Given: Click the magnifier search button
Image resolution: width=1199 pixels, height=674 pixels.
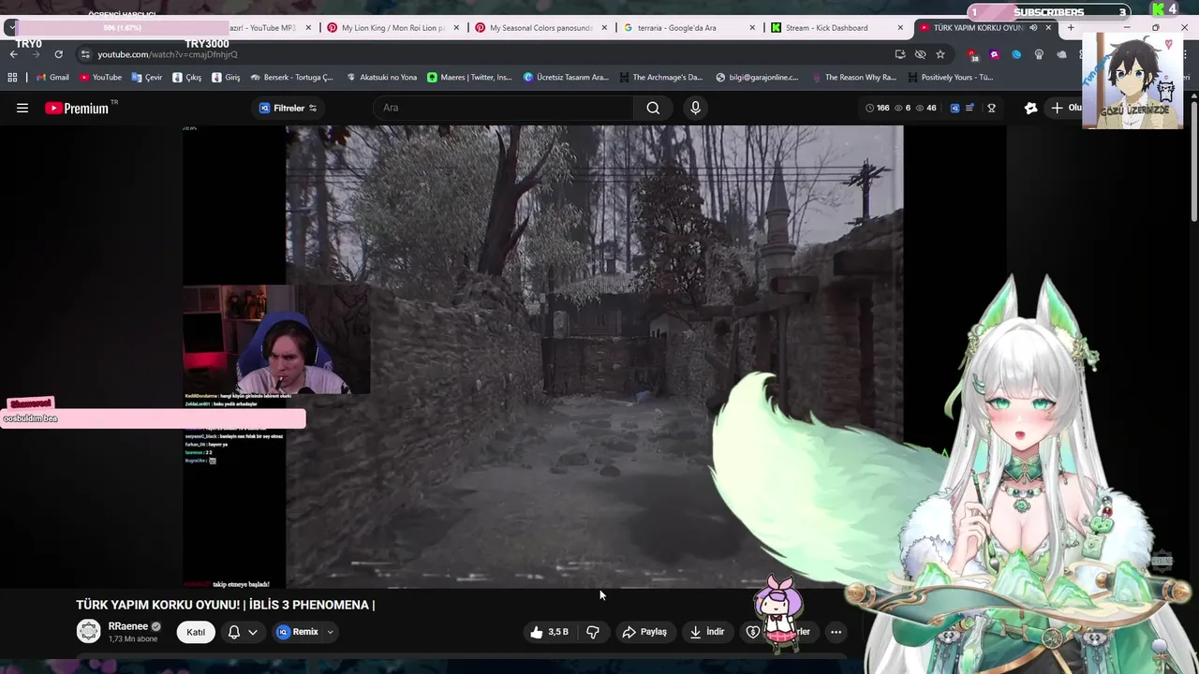Looking at the screenshot, I should click(x=653, y=108).
